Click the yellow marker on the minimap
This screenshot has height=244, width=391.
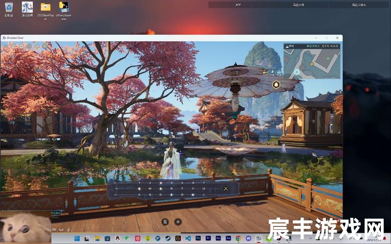coord(311,64)
